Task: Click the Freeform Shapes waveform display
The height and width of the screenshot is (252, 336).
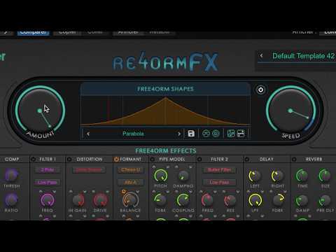Action: click(165, 111)
